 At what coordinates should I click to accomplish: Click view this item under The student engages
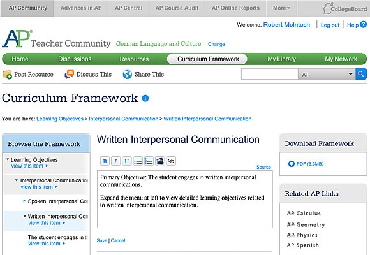[x=47, y=244]
